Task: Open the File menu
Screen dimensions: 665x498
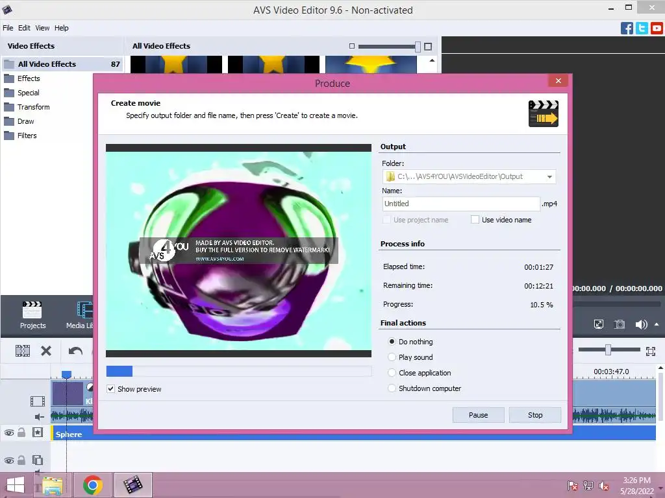Action: (8, 28)
